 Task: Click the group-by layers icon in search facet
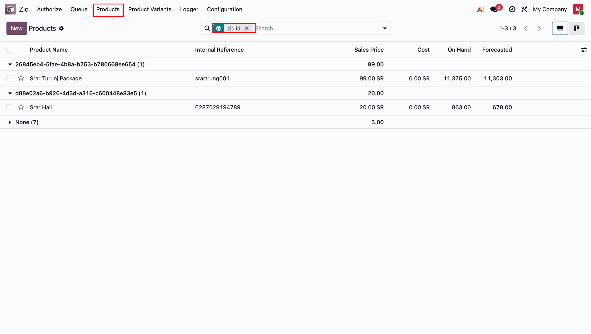(219, 28)
